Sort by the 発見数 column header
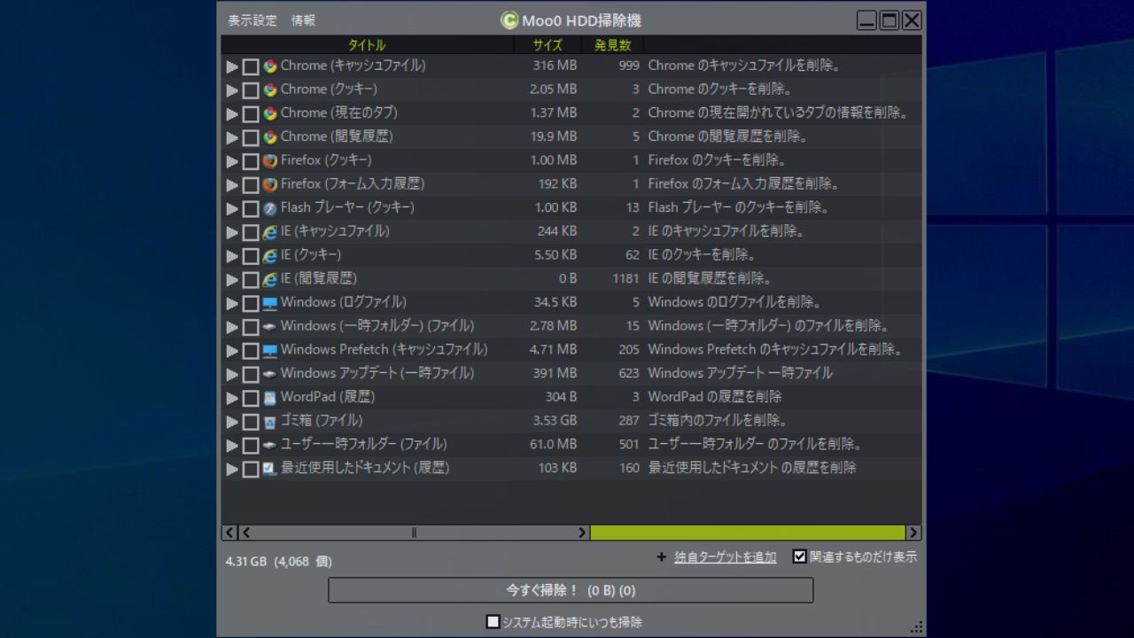Viewport: 1134px width, 638px height. click(x=613, y=45)
